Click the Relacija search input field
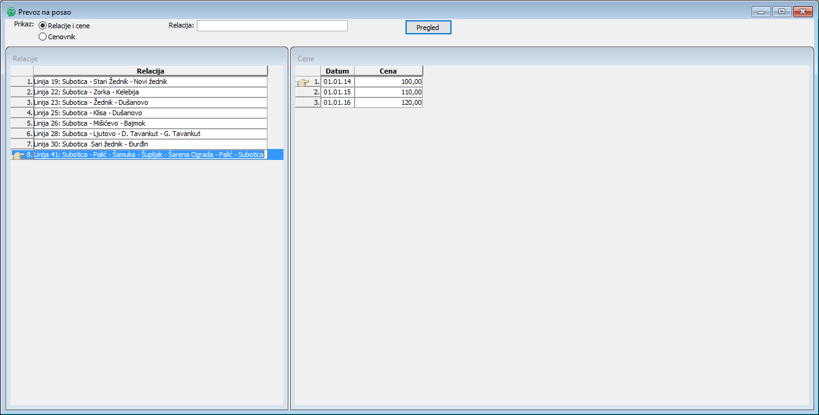819x415 pixels. [272, 26]
